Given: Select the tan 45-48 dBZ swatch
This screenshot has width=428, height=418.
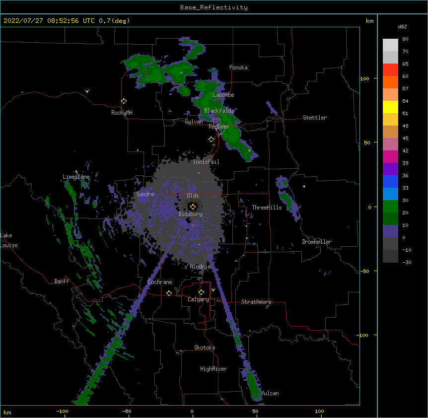Looking at the screenshot, I should tap(390, 132).
